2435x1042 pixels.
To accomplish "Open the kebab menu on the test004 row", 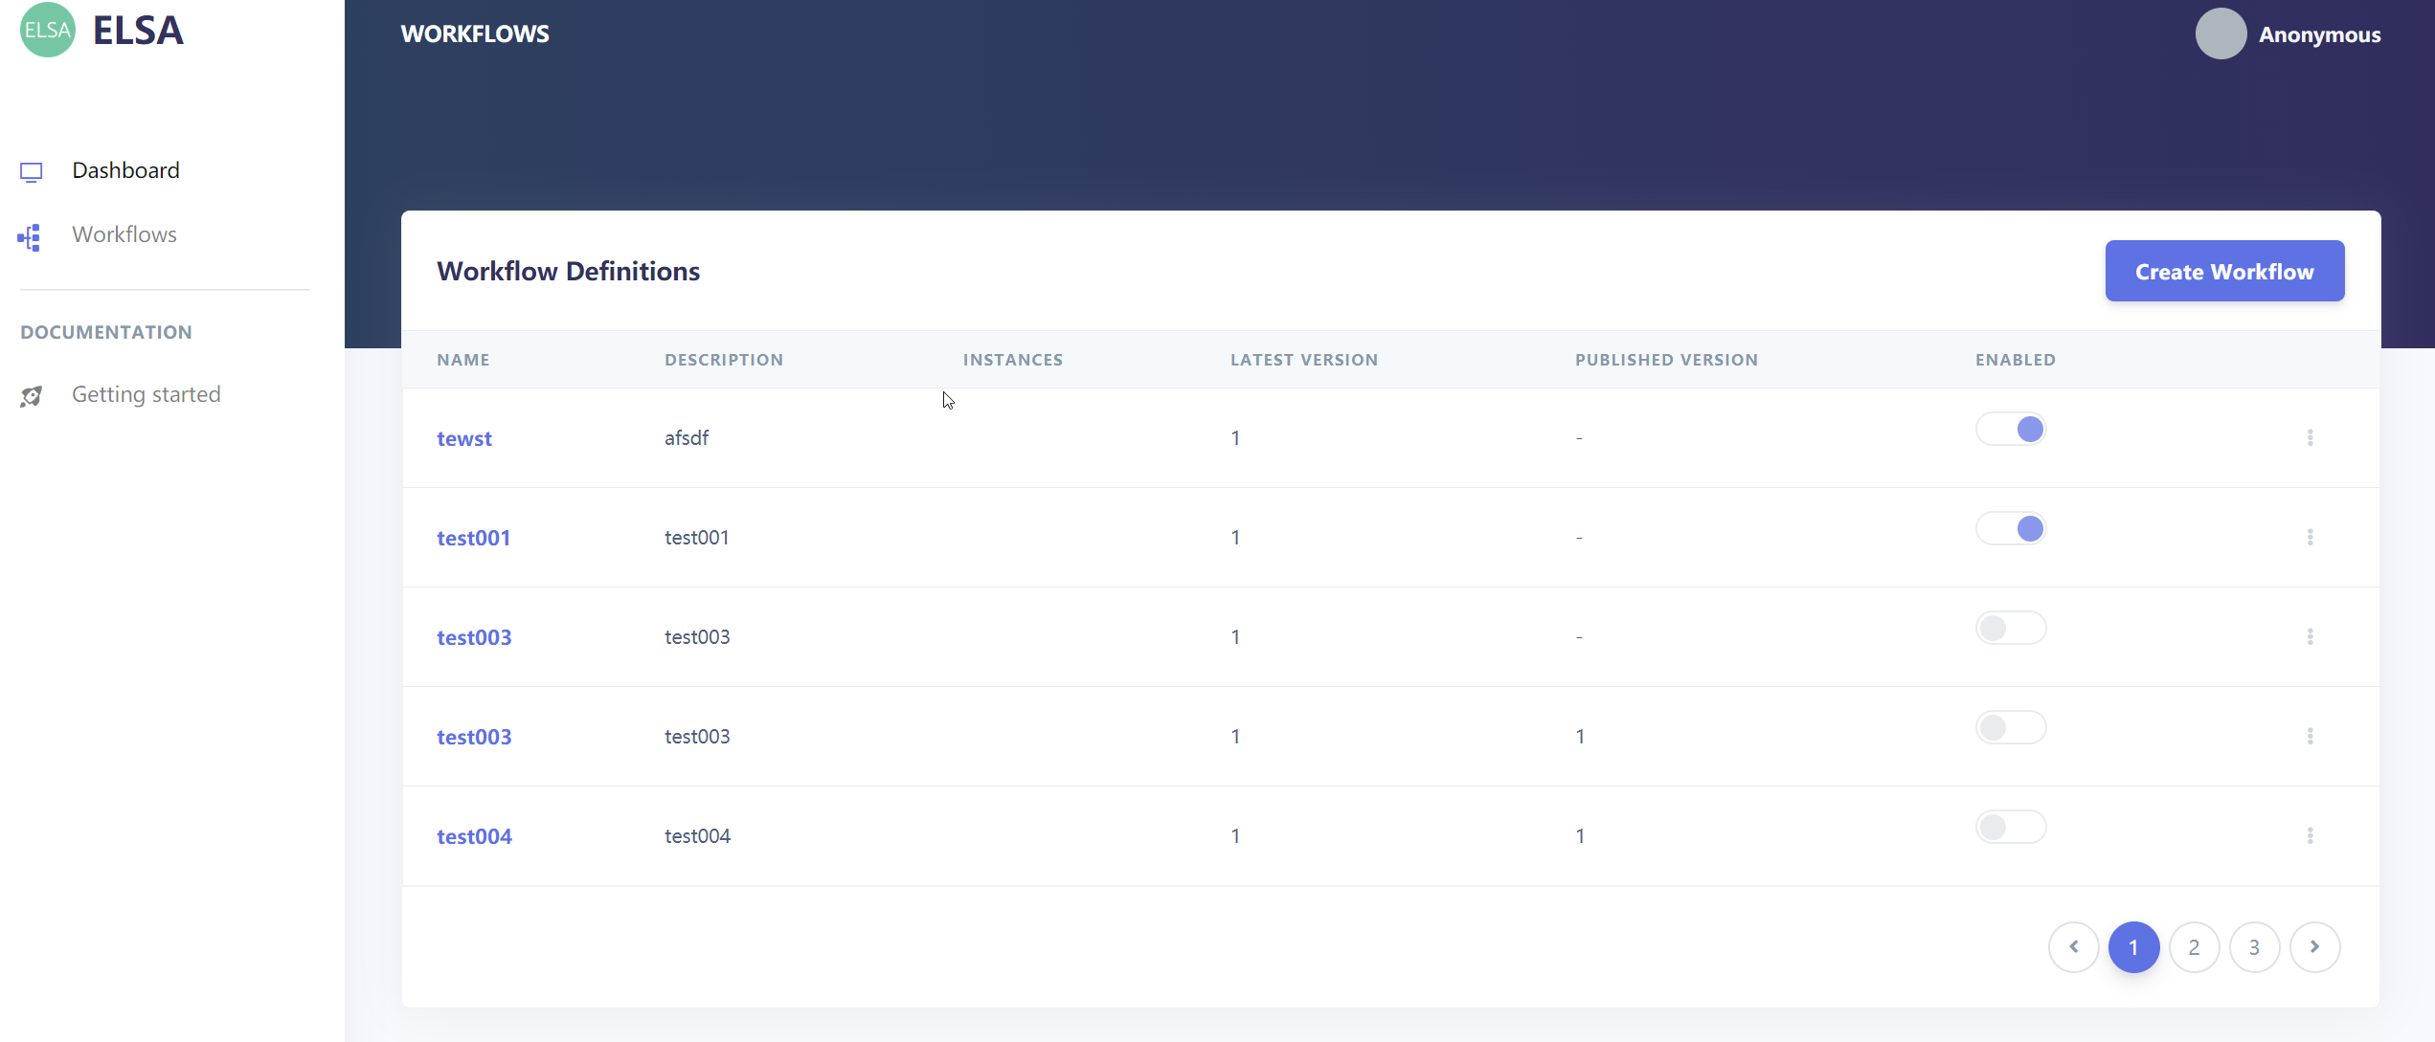I will click(x=2311, y=834).
